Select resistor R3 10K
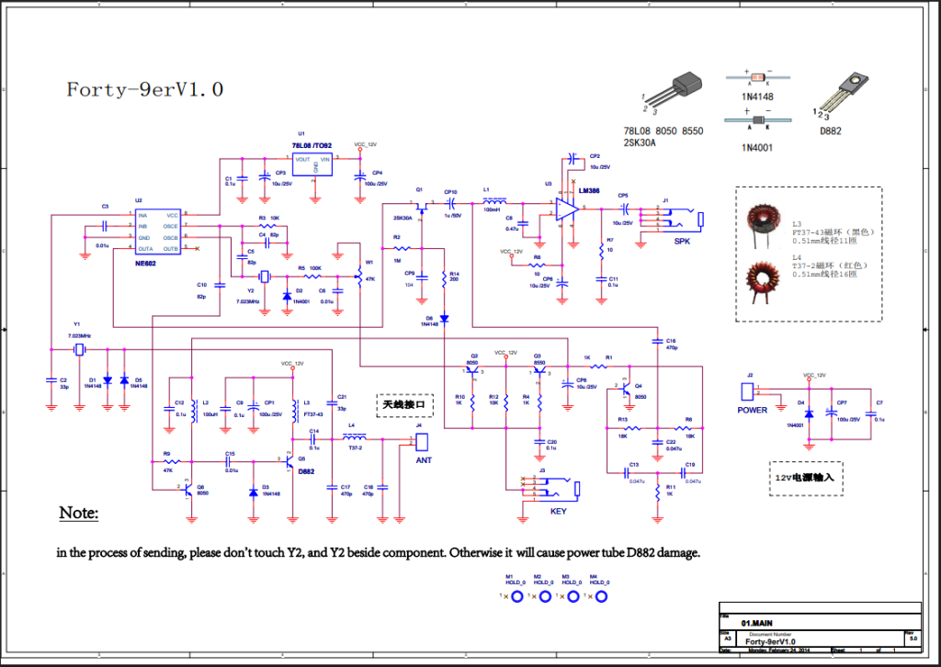The height and width of the screenshot is (667, 941). pos(267,226)
